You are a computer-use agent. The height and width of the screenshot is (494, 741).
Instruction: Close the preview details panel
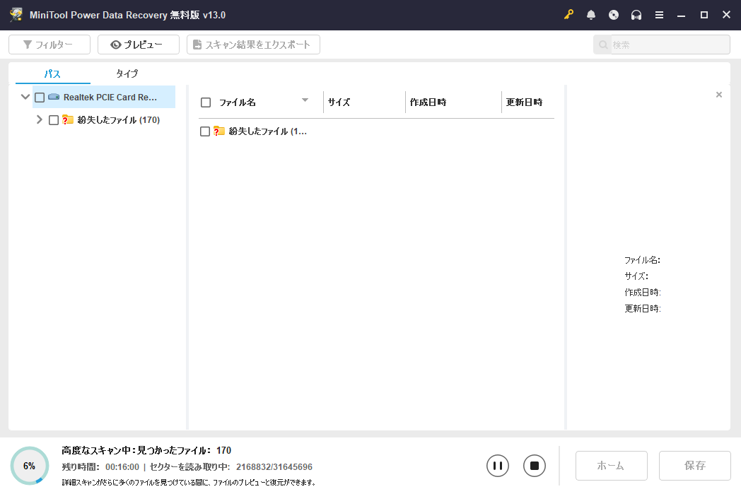point(719,95)
